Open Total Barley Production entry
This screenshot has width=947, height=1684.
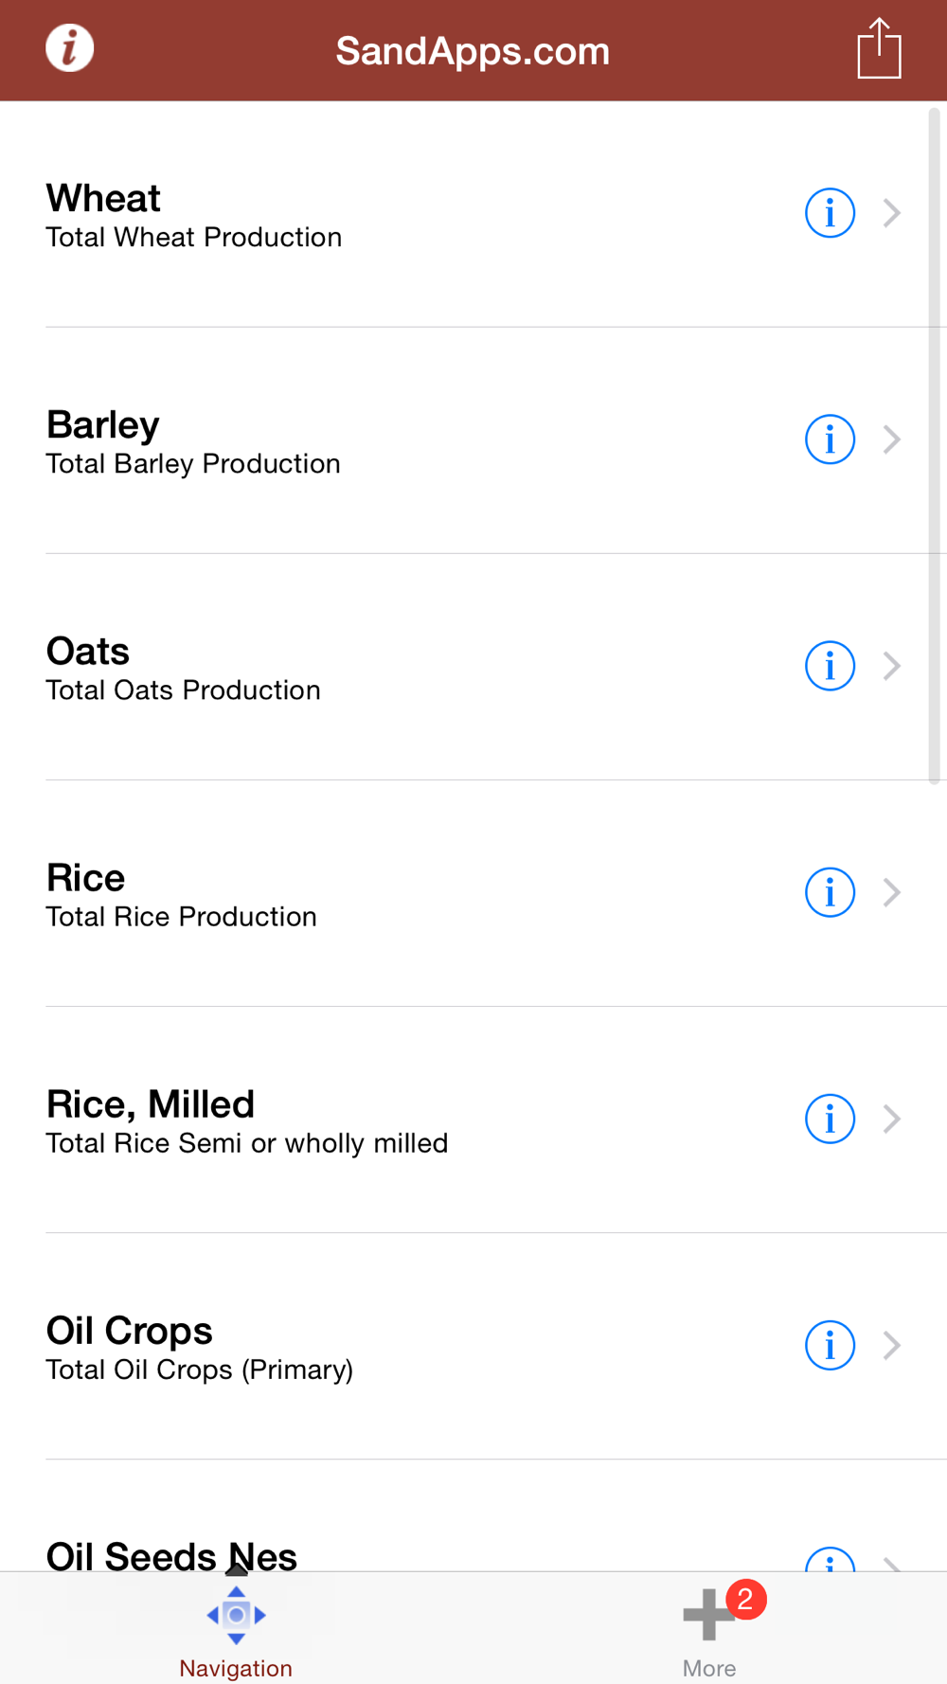[193, 464]
